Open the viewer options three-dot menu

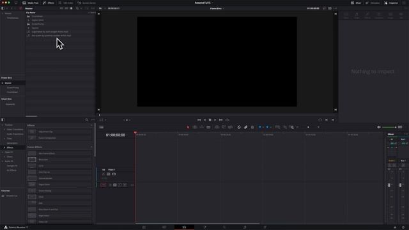[x=335, y=8]
